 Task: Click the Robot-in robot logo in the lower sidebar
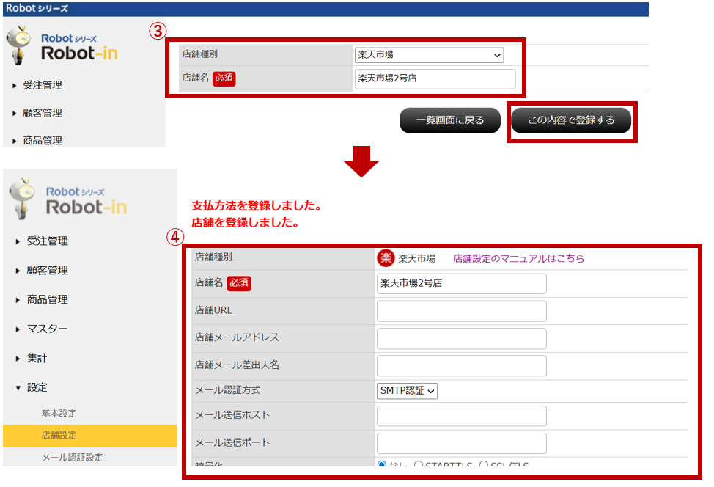[68, 199]
